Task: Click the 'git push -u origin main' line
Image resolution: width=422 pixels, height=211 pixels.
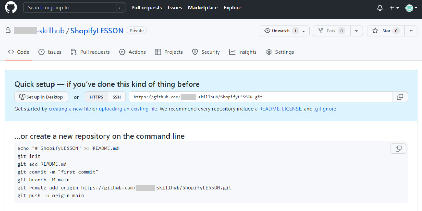Action: tap(51, 196)
